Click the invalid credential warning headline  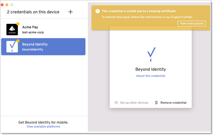(139, 11)
